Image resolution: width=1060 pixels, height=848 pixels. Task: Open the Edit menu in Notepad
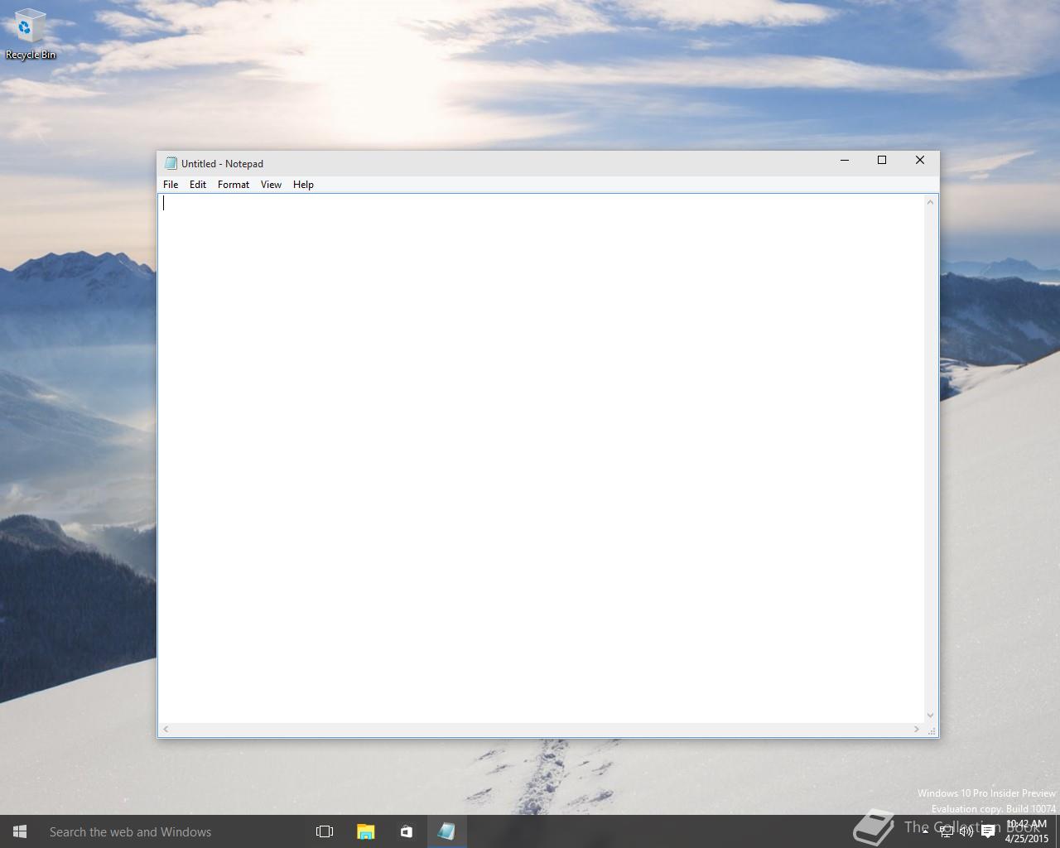click(x=198, y=185)
